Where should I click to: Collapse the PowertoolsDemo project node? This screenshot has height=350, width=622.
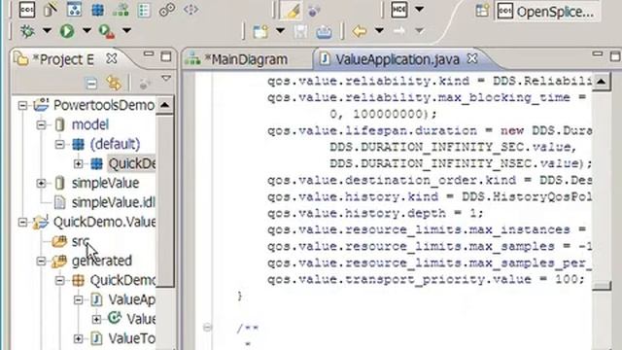pyautogui.click(x=23, y=105)
